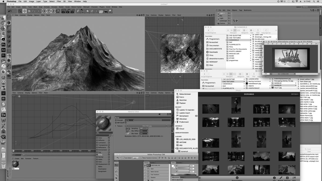Uncheck Auto-Select in Photoshop CS6 options

(124, 158)
